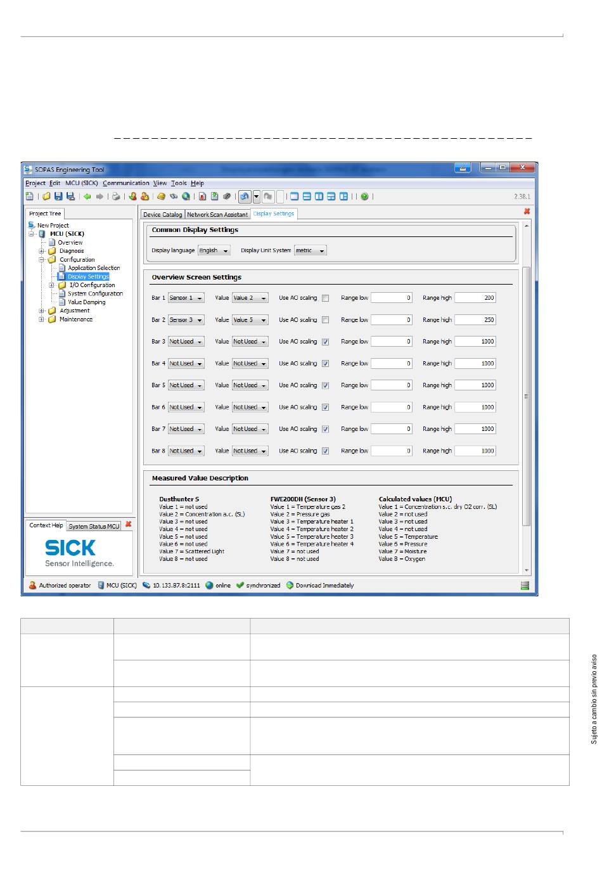
Task: Switch to the Device Catalog tab
Action: [x=162, y=214]
